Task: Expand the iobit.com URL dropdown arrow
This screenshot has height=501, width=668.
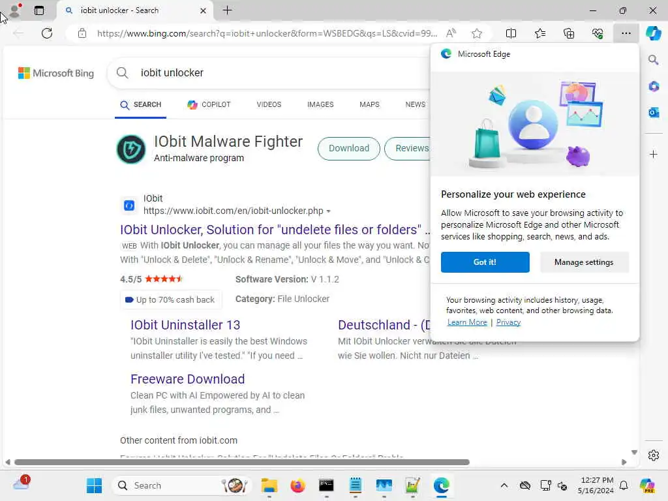Action: (328, 211)
